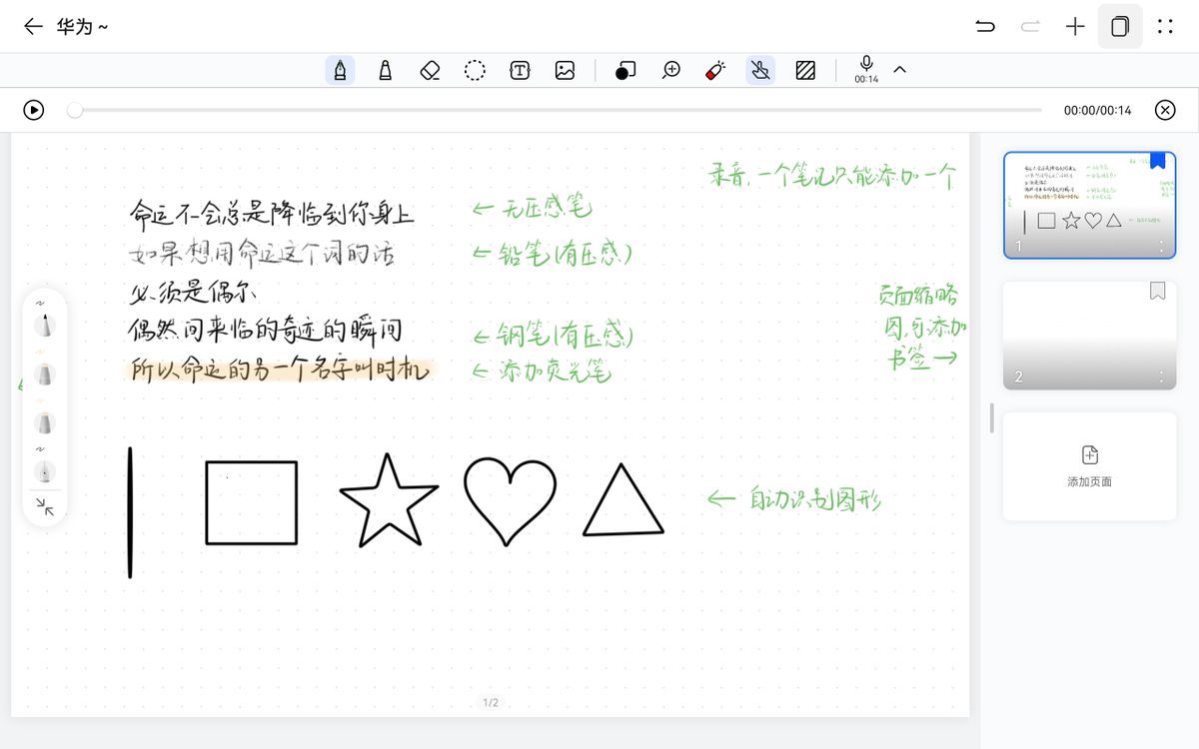Click the recording progress slider
This screenshot has width=1199, height=749.
[x=74, y=110]
